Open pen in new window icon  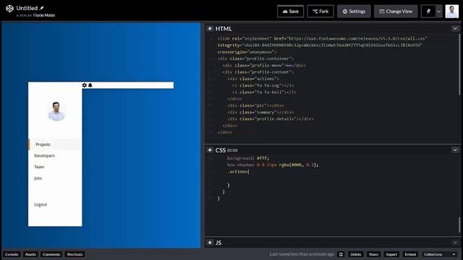[341, 254]
